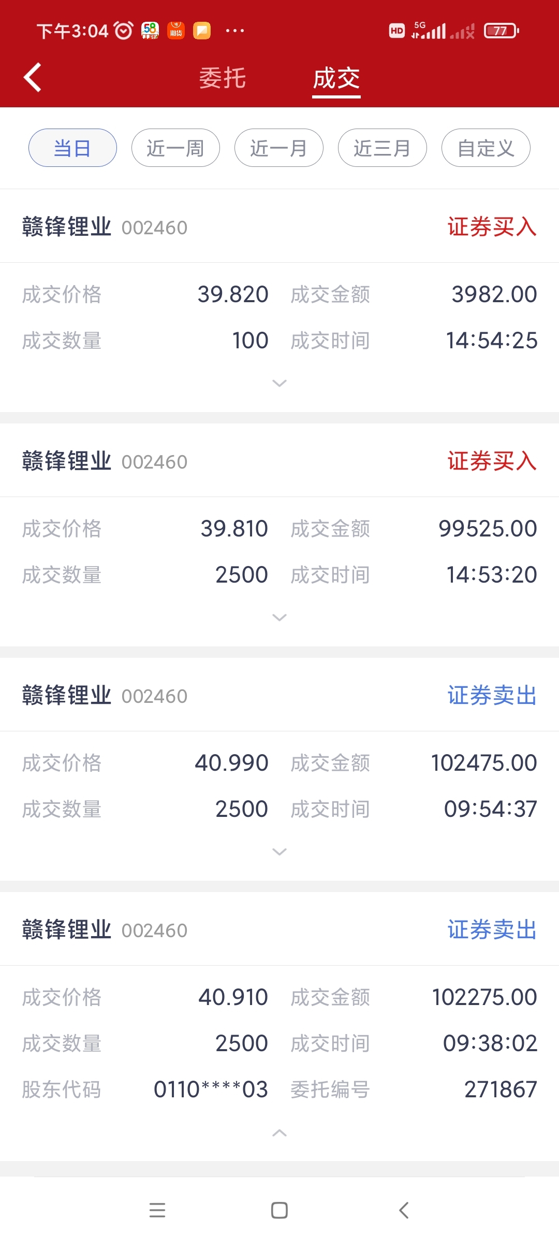Viewport: 559px width, 1244px height.
Task: Select the 近一周 date filter
Action: [175, 148]
